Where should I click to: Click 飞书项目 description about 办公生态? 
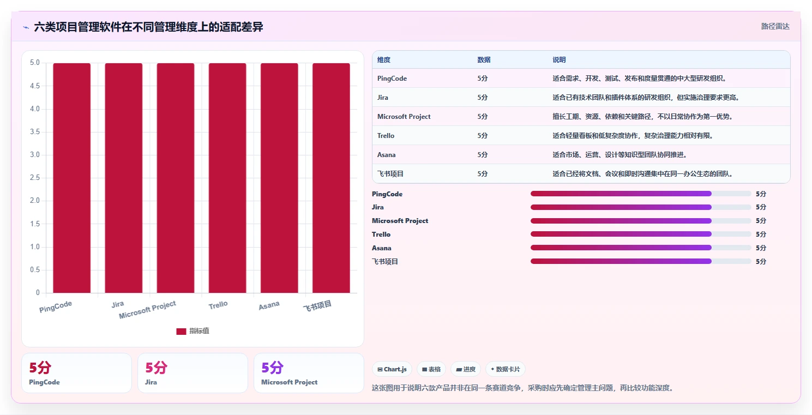coord(642,174)
